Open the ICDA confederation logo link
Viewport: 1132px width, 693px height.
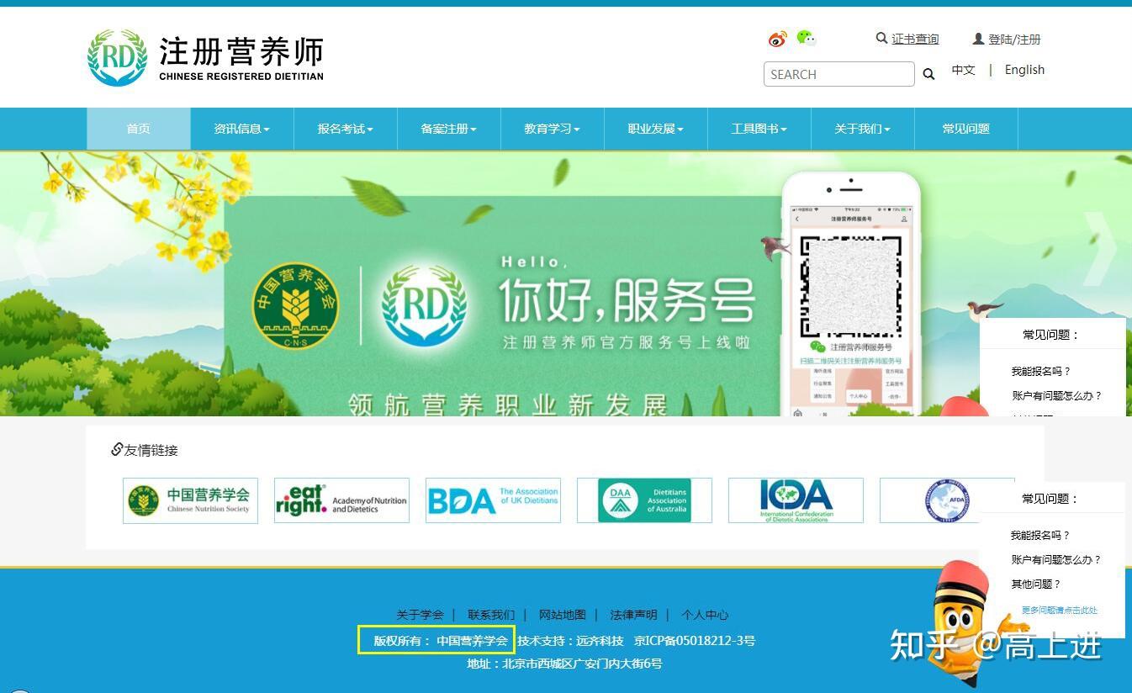(x=796, y=500)
